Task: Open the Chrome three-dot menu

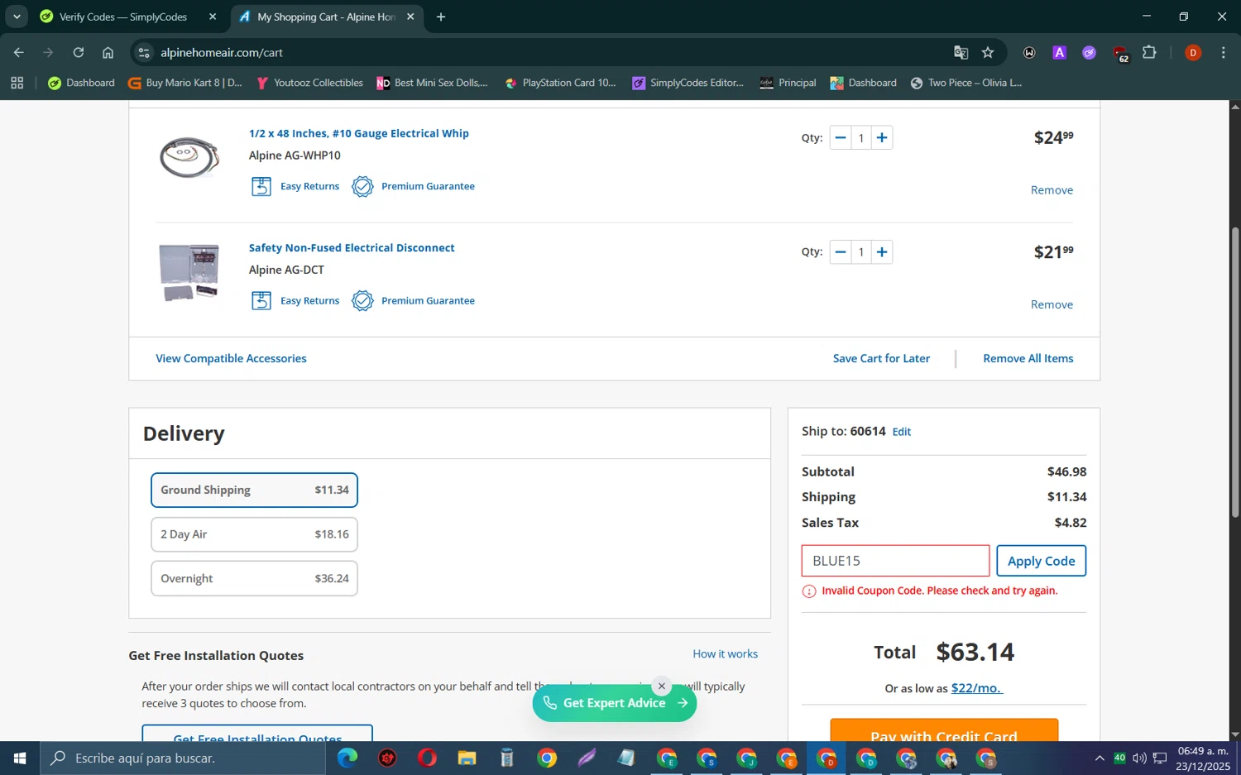Action: [x=1223, y=52]
